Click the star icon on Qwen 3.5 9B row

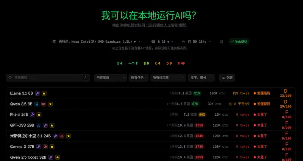point(50,104)
